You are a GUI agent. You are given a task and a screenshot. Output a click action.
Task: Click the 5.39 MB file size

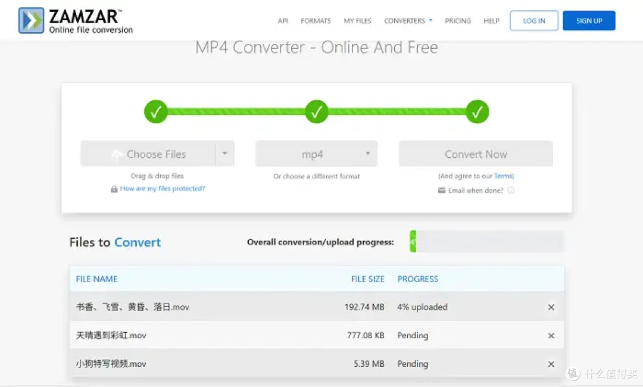369,364
